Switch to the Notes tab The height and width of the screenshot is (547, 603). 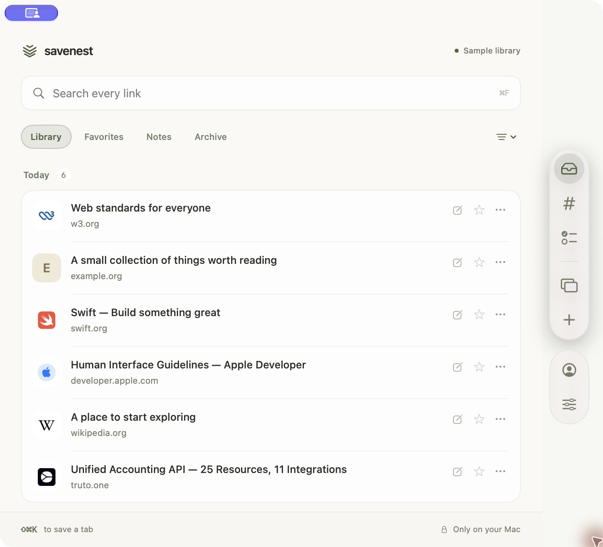click(x=159, y=137)
